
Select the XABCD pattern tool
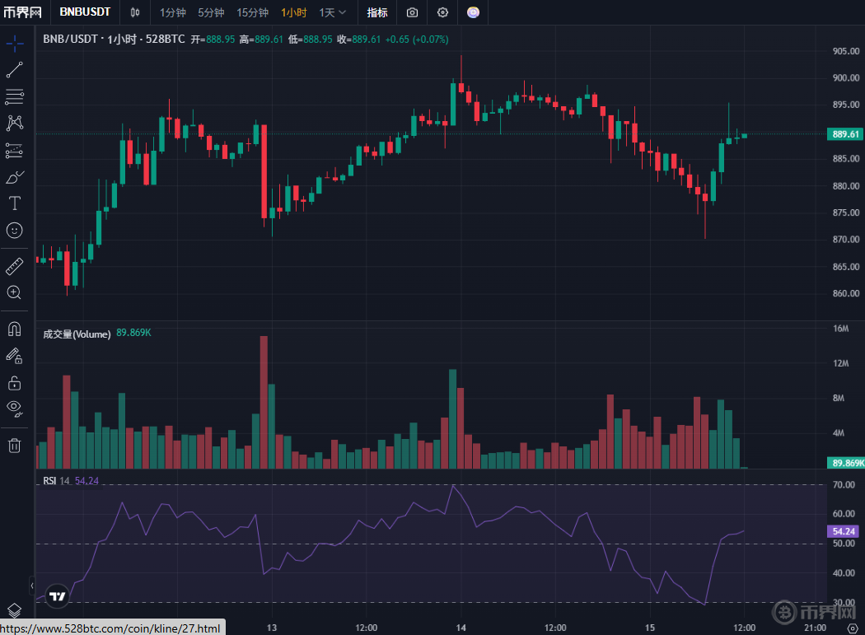point(15,123)
